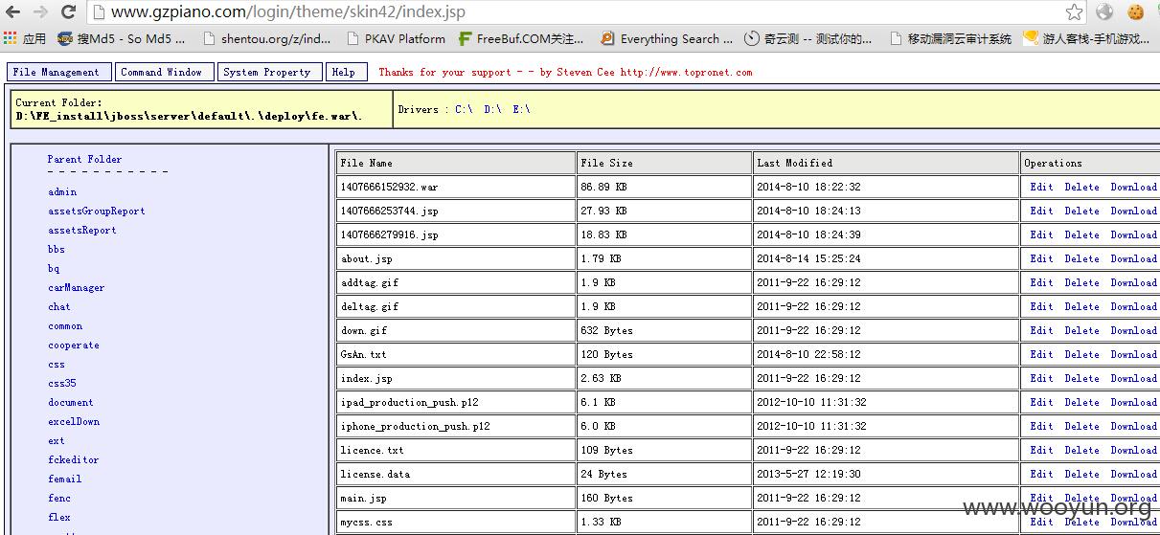Edit the license.data file

coord(1041,475)
